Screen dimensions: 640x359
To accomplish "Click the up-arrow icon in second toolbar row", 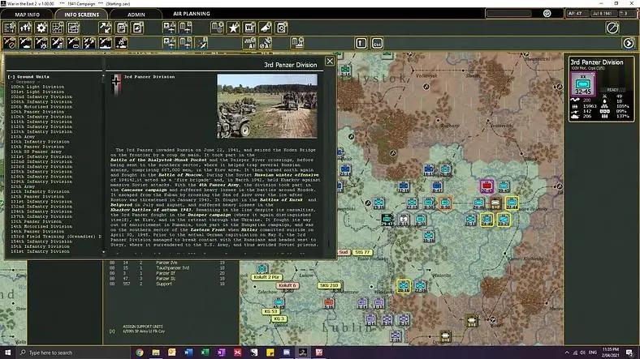I will (361, 43).
